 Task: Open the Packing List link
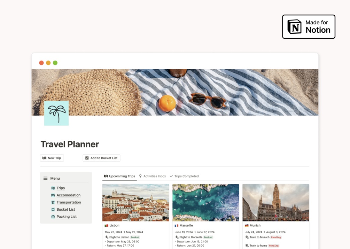pyautogui.click(x=67, y=217)
